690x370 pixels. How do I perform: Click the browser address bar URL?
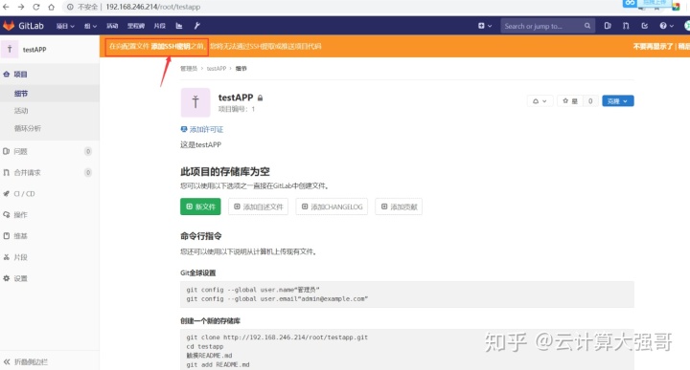click(152, 7)
